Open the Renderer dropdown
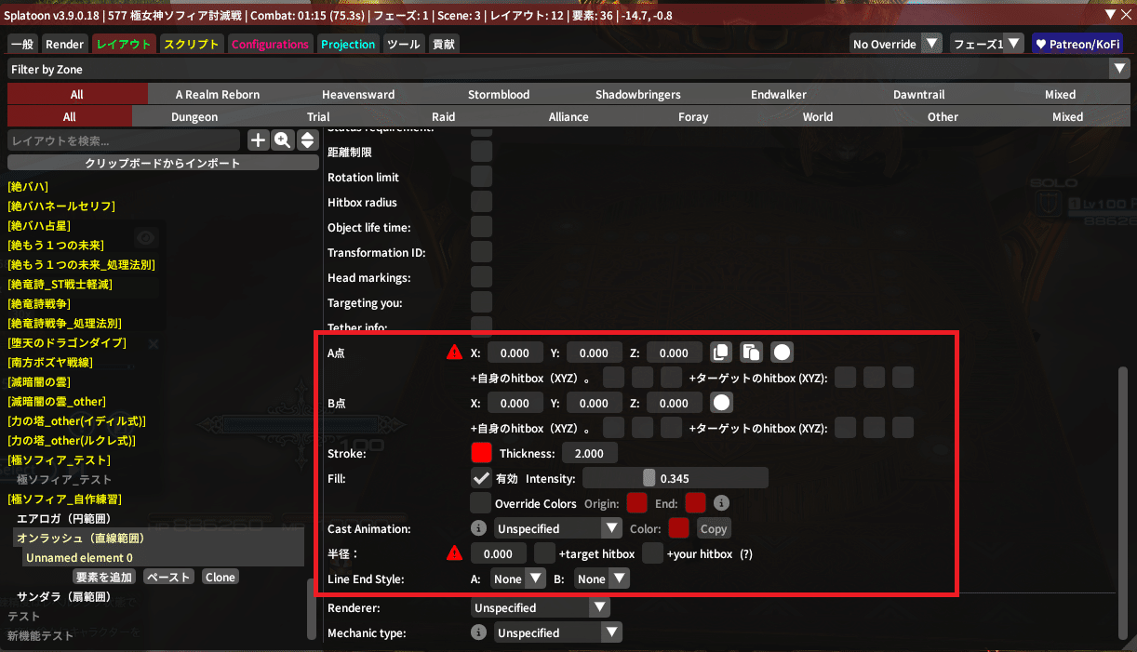The width and height of the screenshot is (1137, 652). point(541,607)
